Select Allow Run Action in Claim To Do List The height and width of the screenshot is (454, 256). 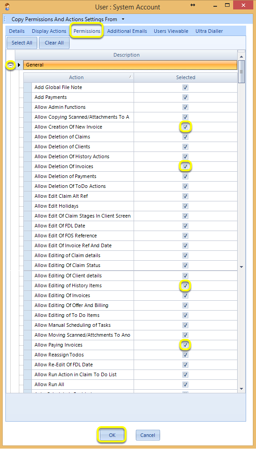(x=130, y=375)
